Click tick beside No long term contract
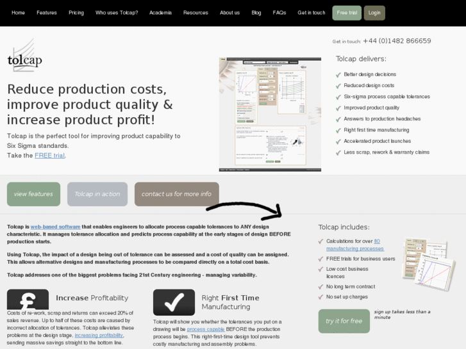Screen dimensions: 466x349 click(x=320, y=287)
